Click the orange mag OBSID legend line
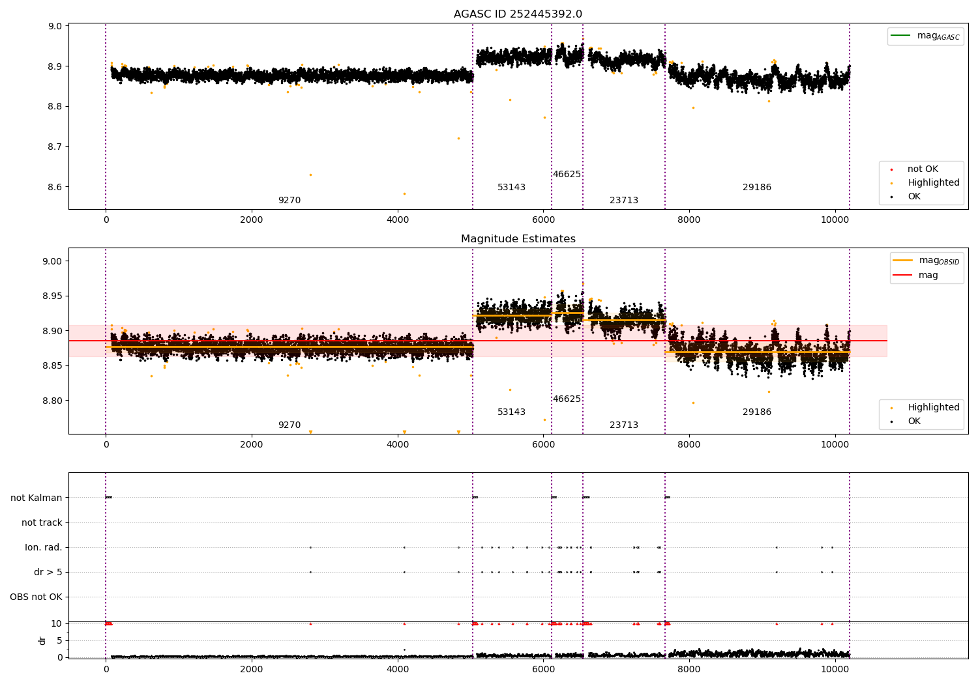 (902, 261)
